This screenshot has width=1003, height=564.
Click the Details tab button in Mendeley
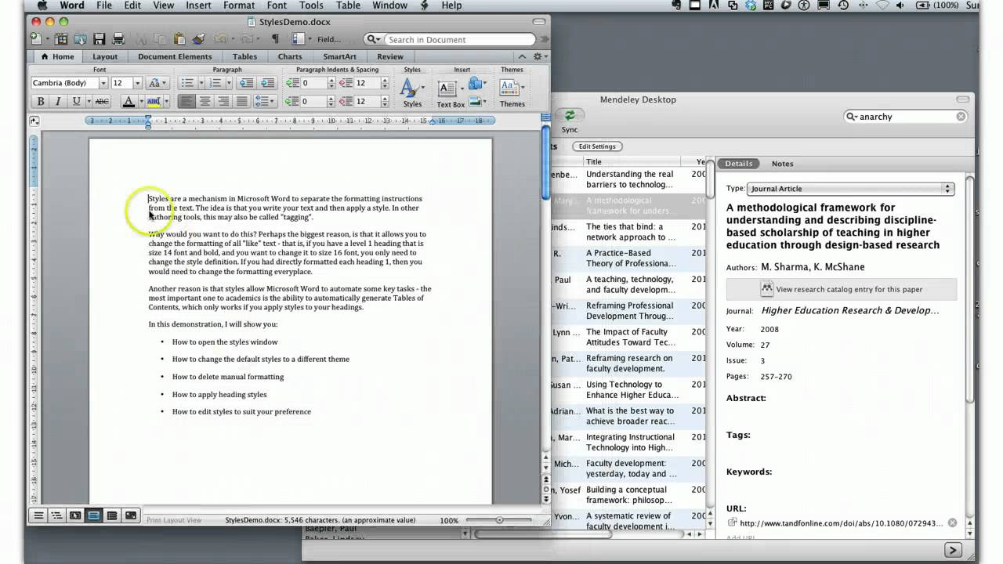pos(738,164)
